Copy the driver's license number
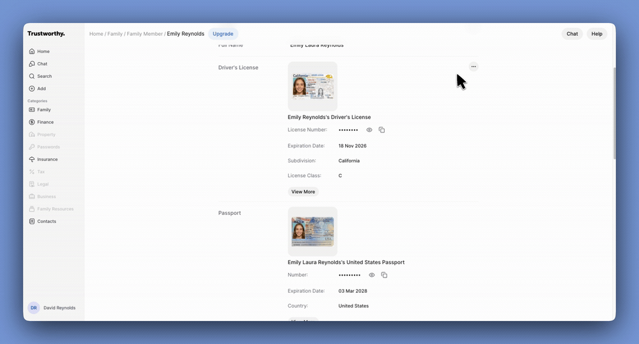This screenshot has width=639, height=344. pyautogui.click(x=381, y=130)
